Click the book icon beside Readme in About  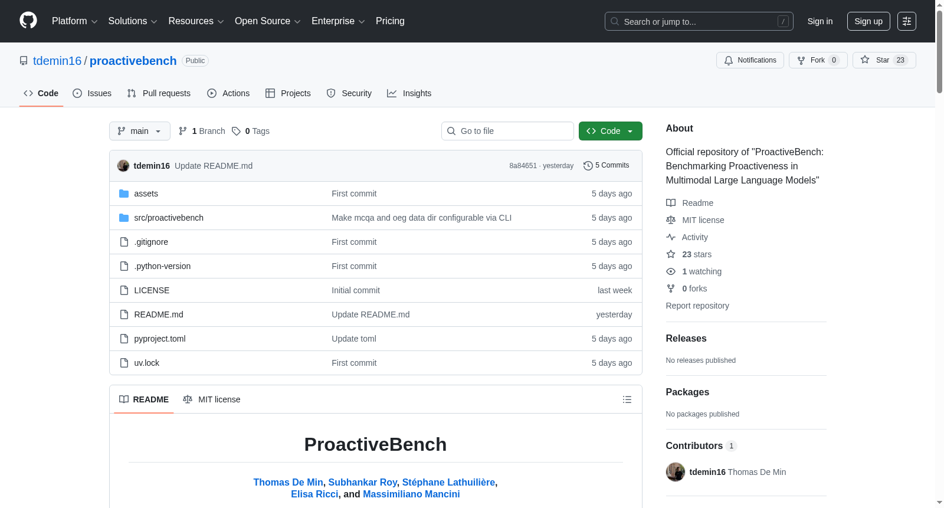tap(671, 203)
